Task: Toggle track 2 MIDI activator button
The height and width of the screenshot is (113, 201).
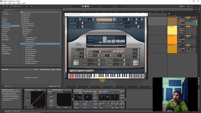Action: tap(188, 27)
